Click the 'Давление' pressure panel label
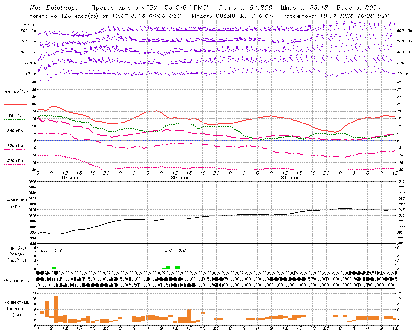This screenshot has width=414, height=331. point(17,200)
